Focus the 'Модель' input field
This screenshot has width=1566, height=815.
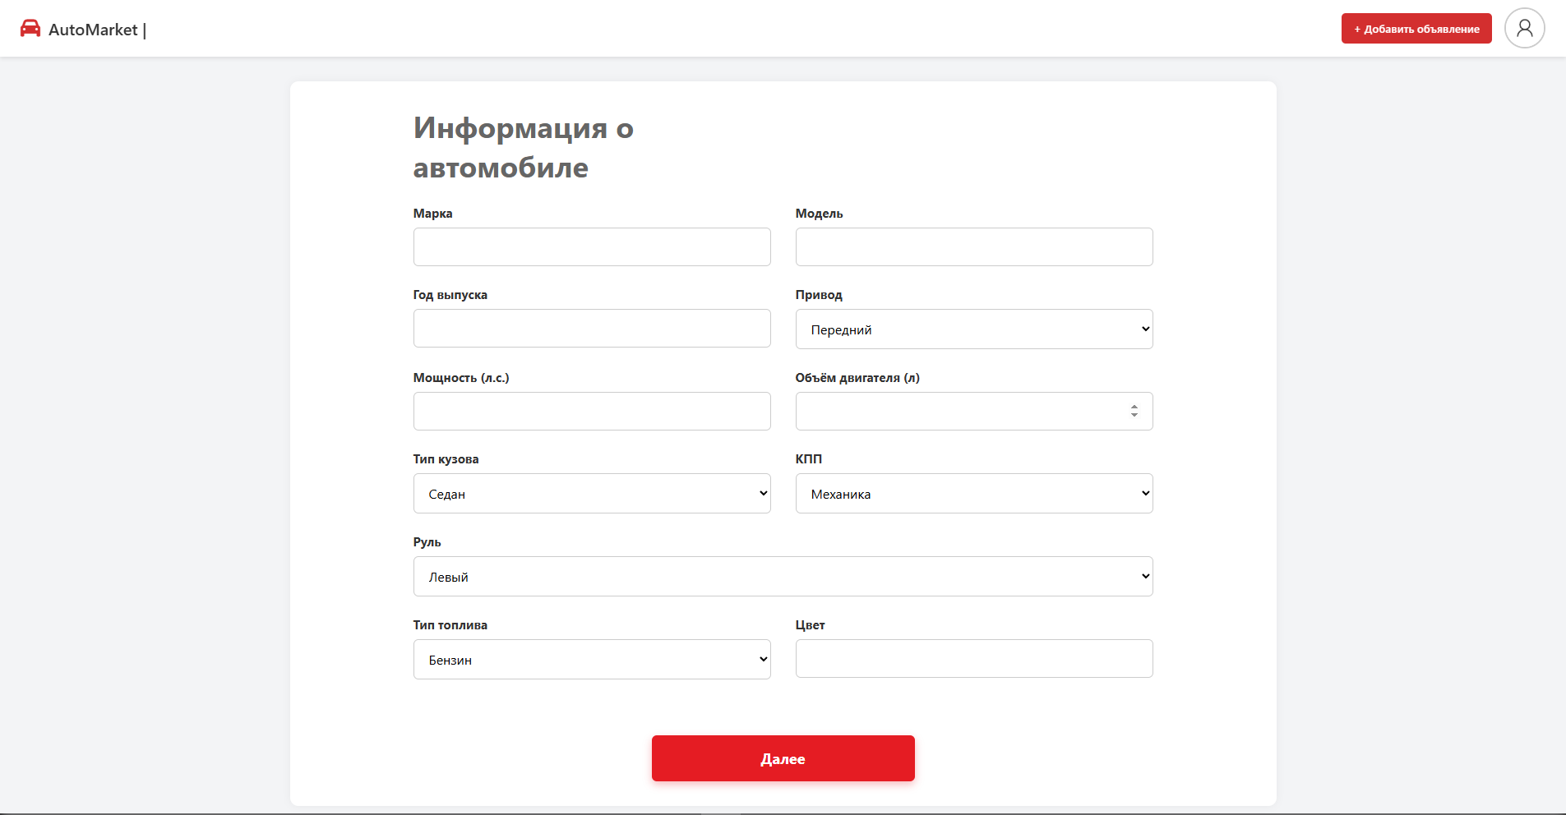(x=973, y=247)
